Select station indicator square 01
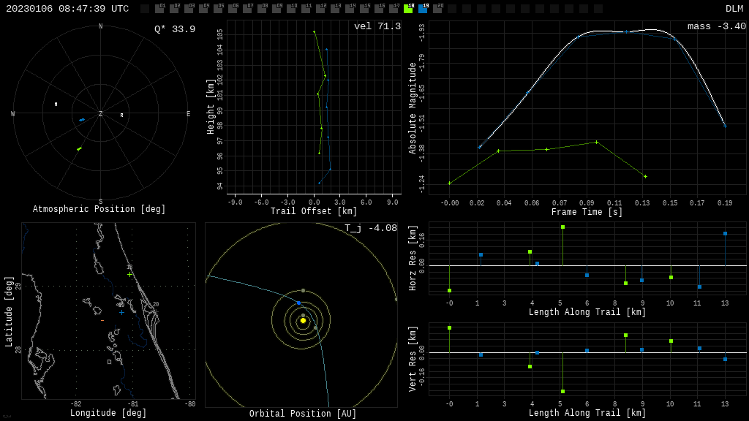 (x=159, y=9)
